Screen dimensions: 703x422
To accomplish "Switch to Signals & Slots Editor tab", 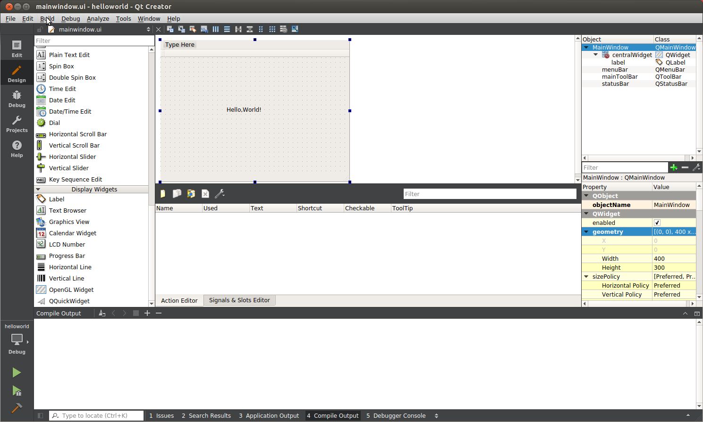I will (239, 300).
